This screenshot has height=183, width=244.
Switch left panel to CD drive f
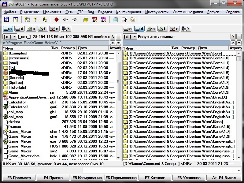43,29
